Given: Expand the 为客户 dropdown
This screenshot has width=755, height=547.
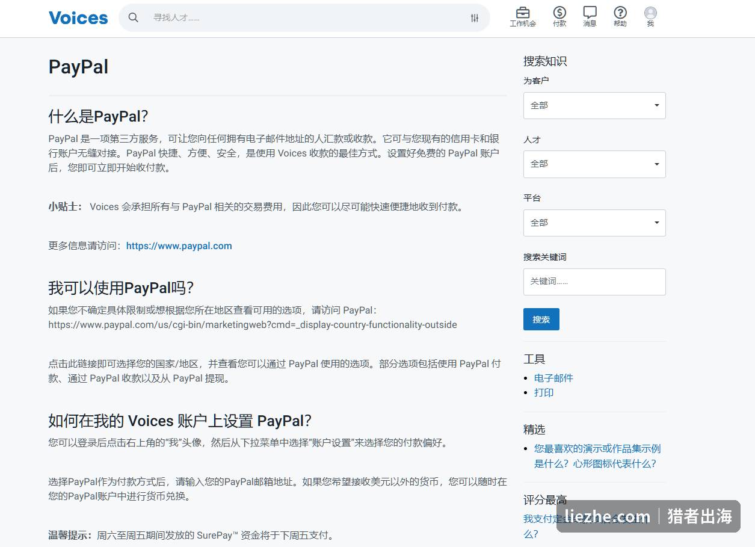Looking at the screenshot, I should (x=594, y=105).
